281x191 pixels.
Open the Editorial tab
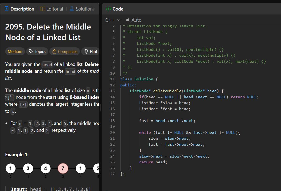click(x=52, y=9)
